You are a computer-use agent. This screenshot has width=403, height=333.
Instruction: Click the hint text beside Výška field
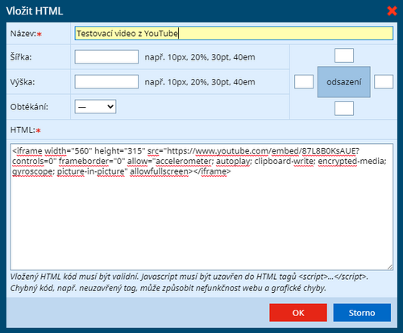200,82
